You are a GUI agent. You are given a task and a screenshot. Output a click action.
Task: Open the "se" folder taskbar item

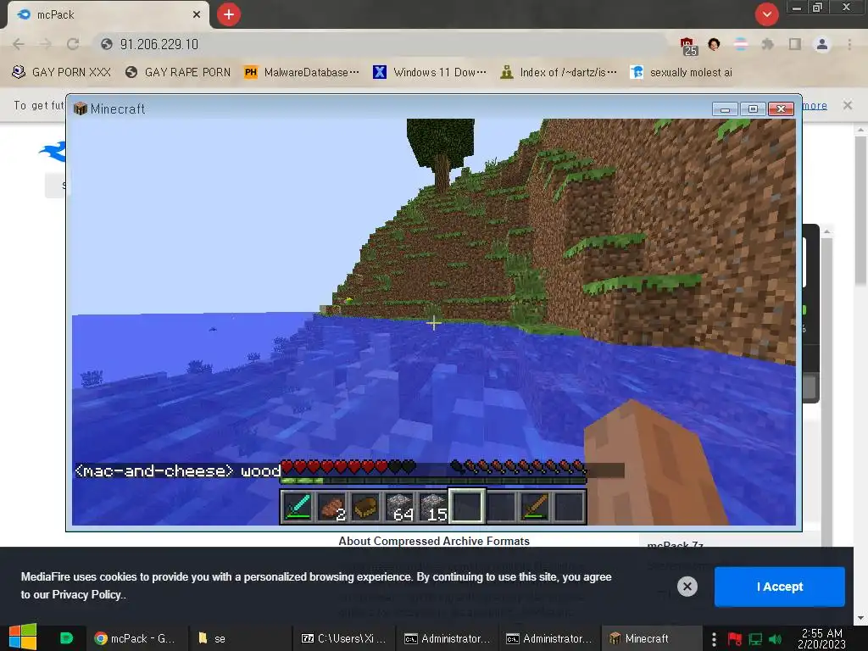coord(238,638)
